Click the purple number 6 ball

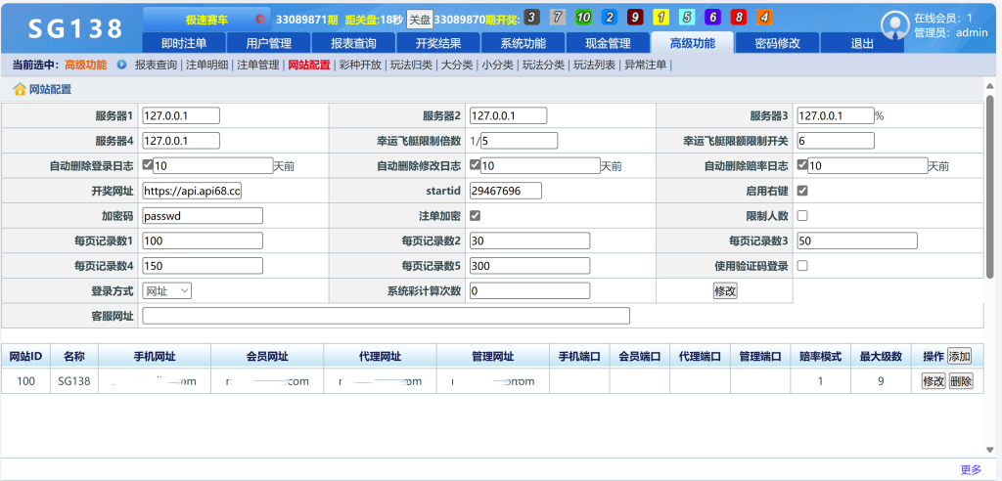coord(712,18)
